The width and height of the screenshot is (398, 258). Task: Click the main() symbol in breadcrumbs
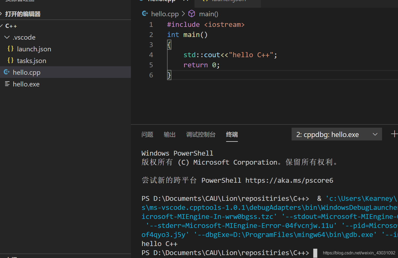coord(209,14)
